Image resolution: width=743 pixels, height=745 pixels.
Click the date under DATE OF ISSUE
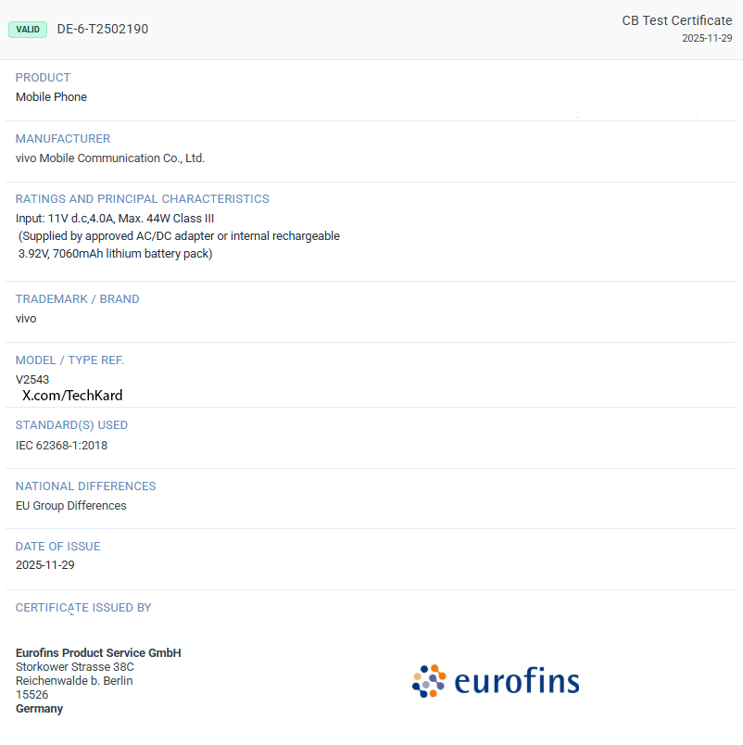45,565
